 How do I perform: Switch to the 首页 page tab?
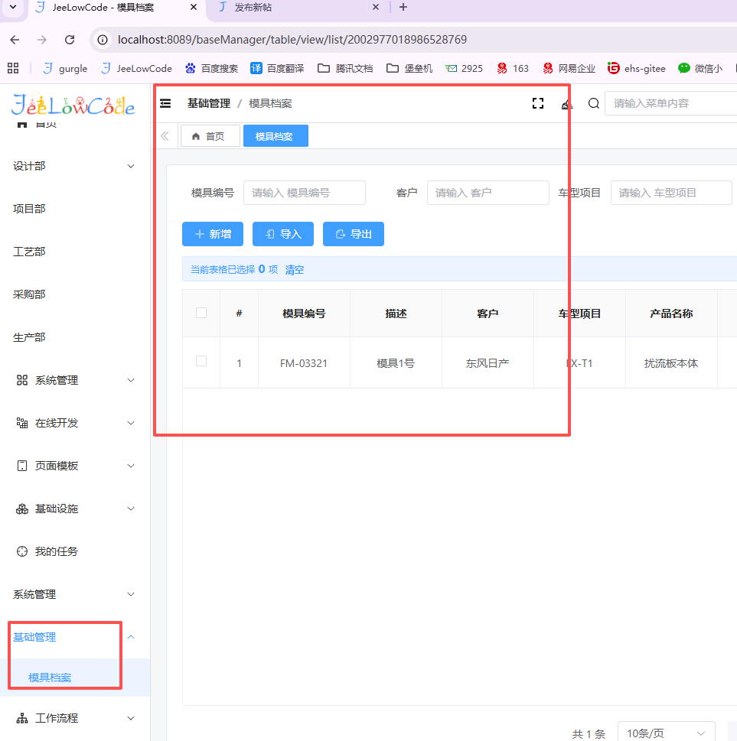210,136
